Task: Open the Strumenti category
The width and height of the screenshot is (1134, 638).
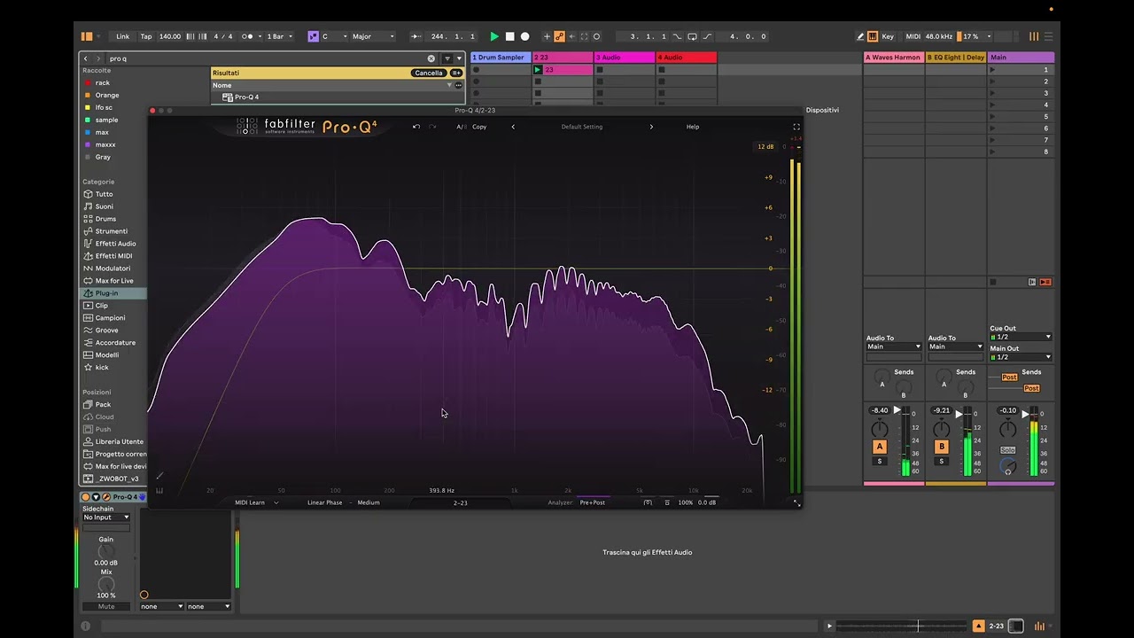Action: coord(112,231)
